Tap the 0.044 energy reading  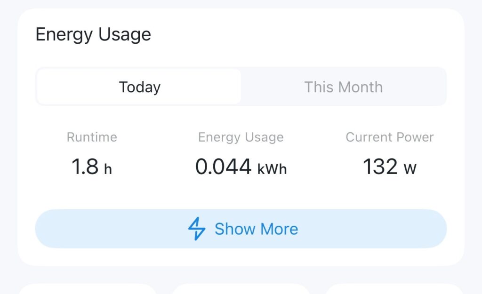coord(223,167)
